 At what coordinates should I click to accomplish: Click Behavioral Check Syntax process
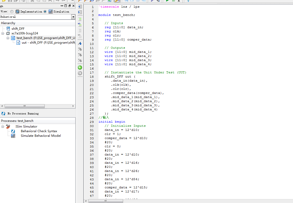39,131
